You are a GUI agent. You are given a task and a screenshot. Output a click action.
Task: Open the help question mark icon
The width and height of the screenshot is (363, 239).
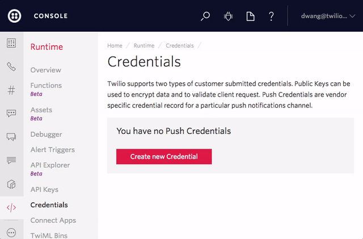[272, 16]
